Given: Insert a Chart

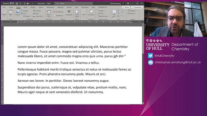Looking at the screenshot, I should (x=36, y=14).
